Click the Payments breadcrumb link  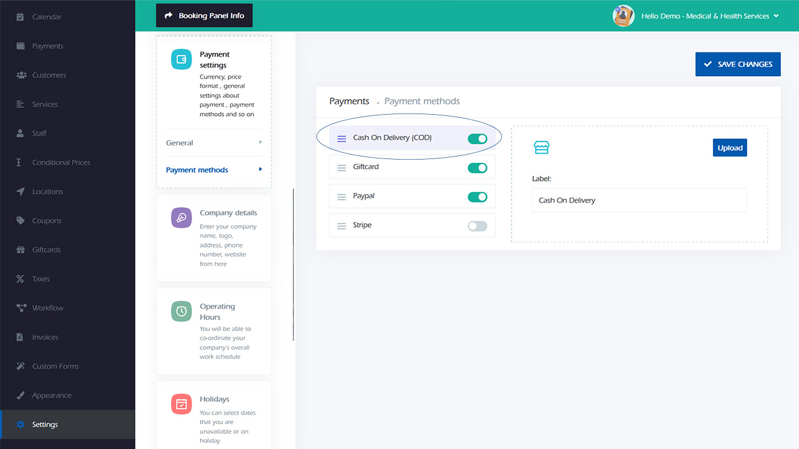pyautogui.click(x=349, y=101)
